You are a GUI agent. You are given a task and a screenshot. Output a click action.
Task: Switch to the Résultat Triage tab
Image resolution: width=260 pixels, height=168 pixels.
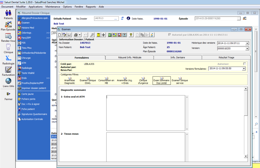point(226,57)
